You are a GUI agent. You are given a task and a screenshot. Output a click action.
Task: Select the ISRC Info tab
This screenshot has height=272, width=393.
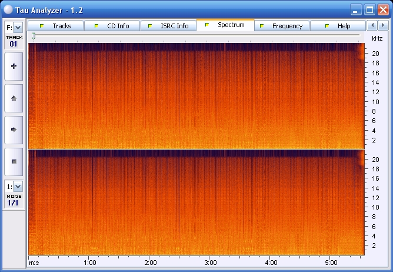[x=168, y=26]
